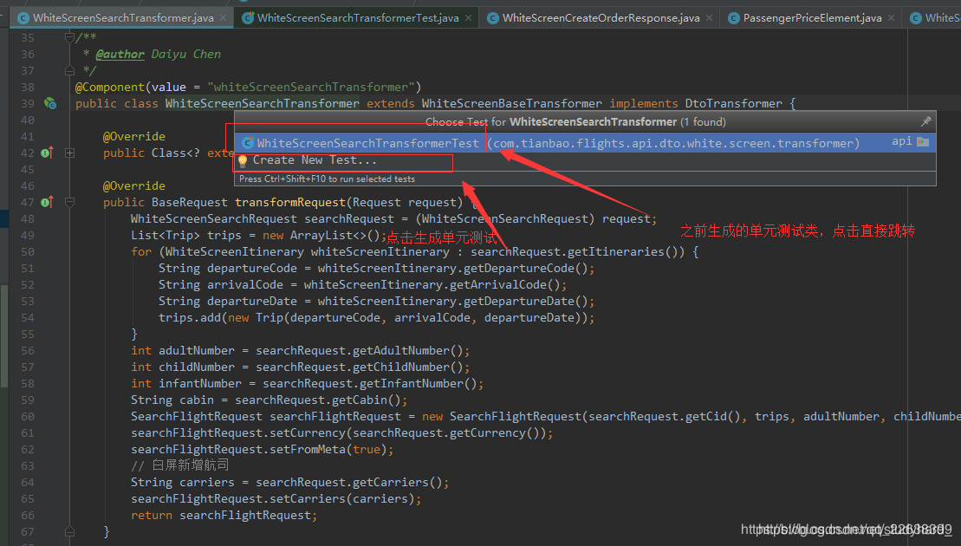Expand folded method on line 42
The width and height of the screenshot is (961, 546).
click(70, 153)
